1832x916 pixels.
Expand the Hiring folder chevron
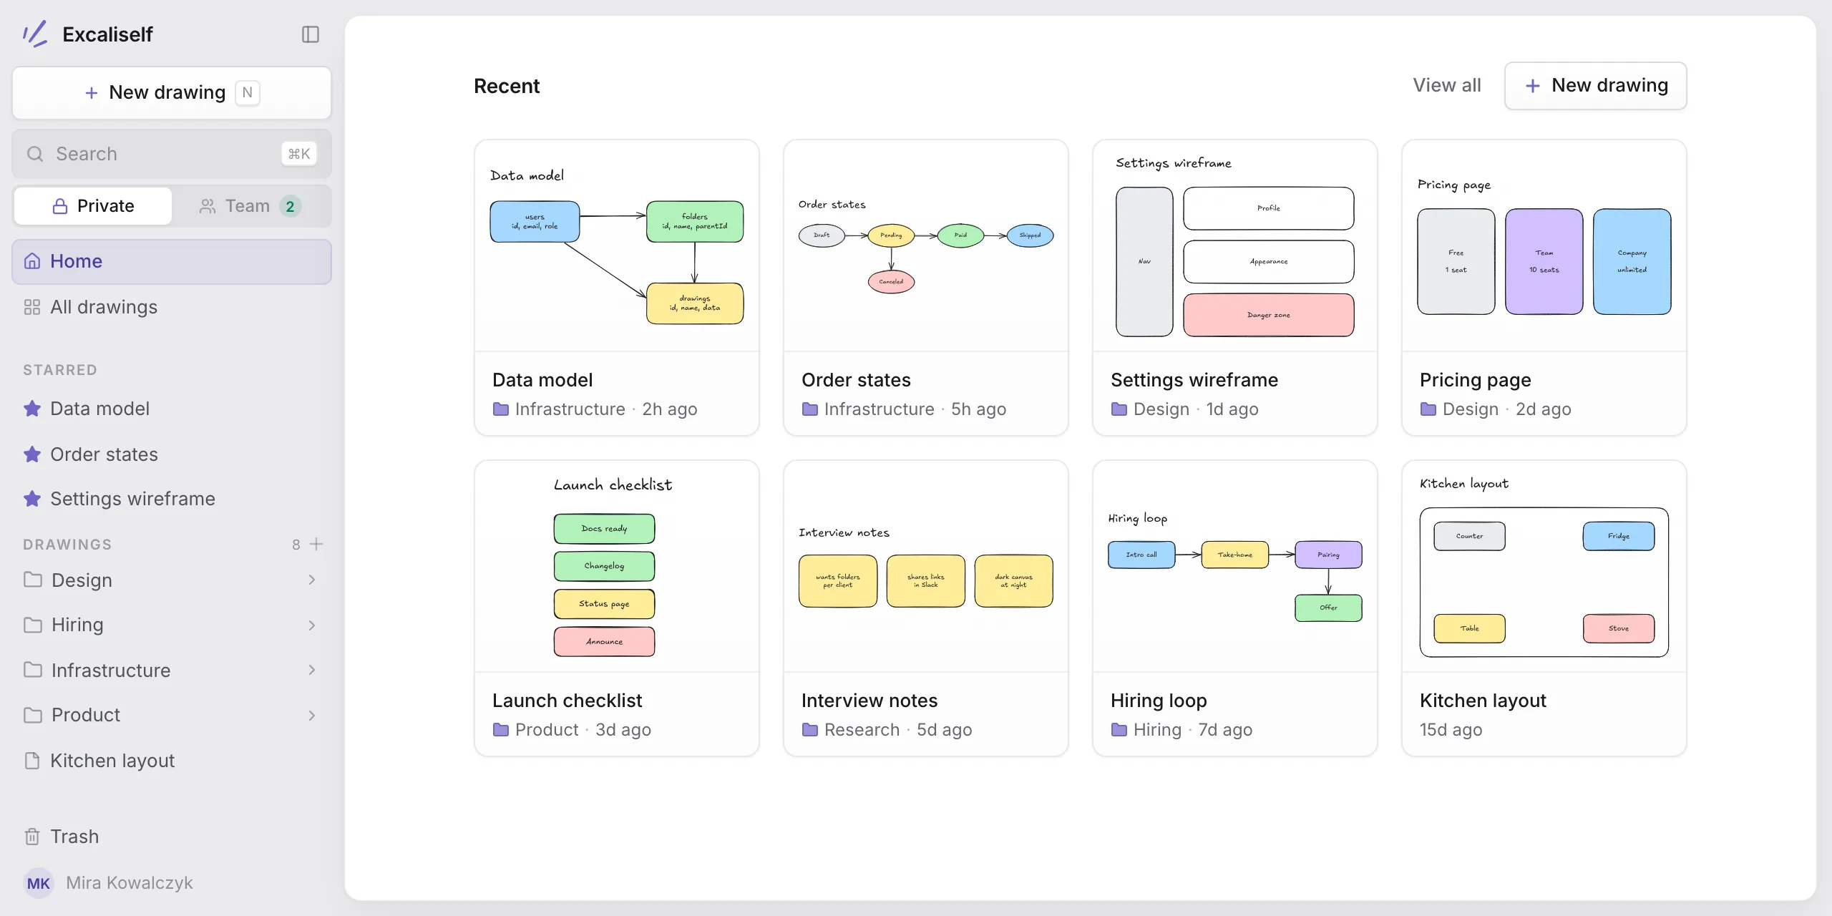(x=312, y=625)
